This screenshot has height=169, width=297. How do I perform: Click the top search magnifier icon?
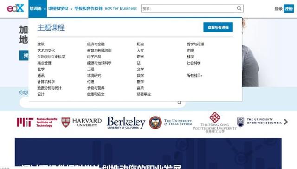(239, 8)
